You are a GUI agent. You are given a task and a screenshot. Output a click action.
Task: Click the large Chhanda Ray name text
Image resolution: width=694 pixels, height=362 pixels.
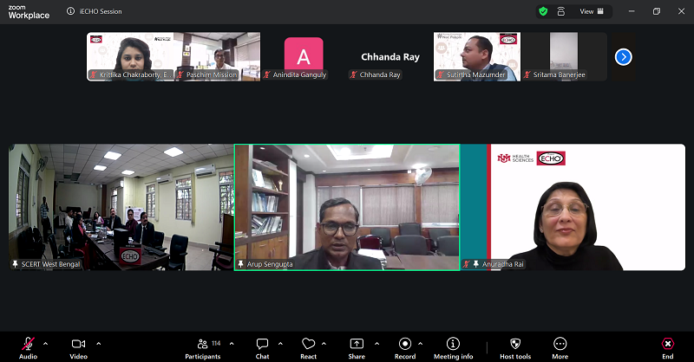(x=390, y=57)
